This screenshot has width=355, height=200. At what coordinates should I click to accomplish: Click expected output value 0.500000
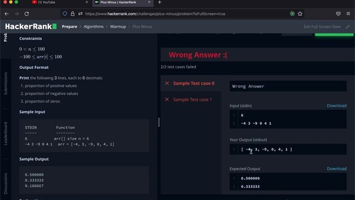tap(250, 178)
